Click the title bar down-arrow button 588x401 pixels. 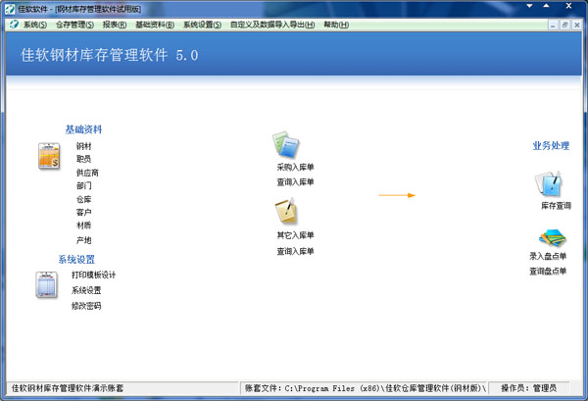(x=529, y=6)
